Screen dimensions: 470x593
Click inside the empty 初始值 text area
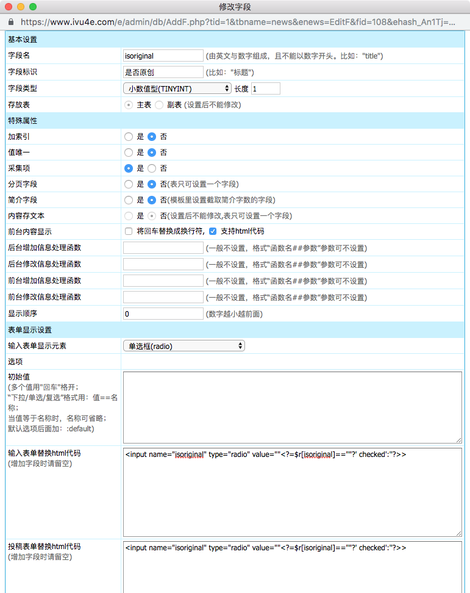(292, 407)
